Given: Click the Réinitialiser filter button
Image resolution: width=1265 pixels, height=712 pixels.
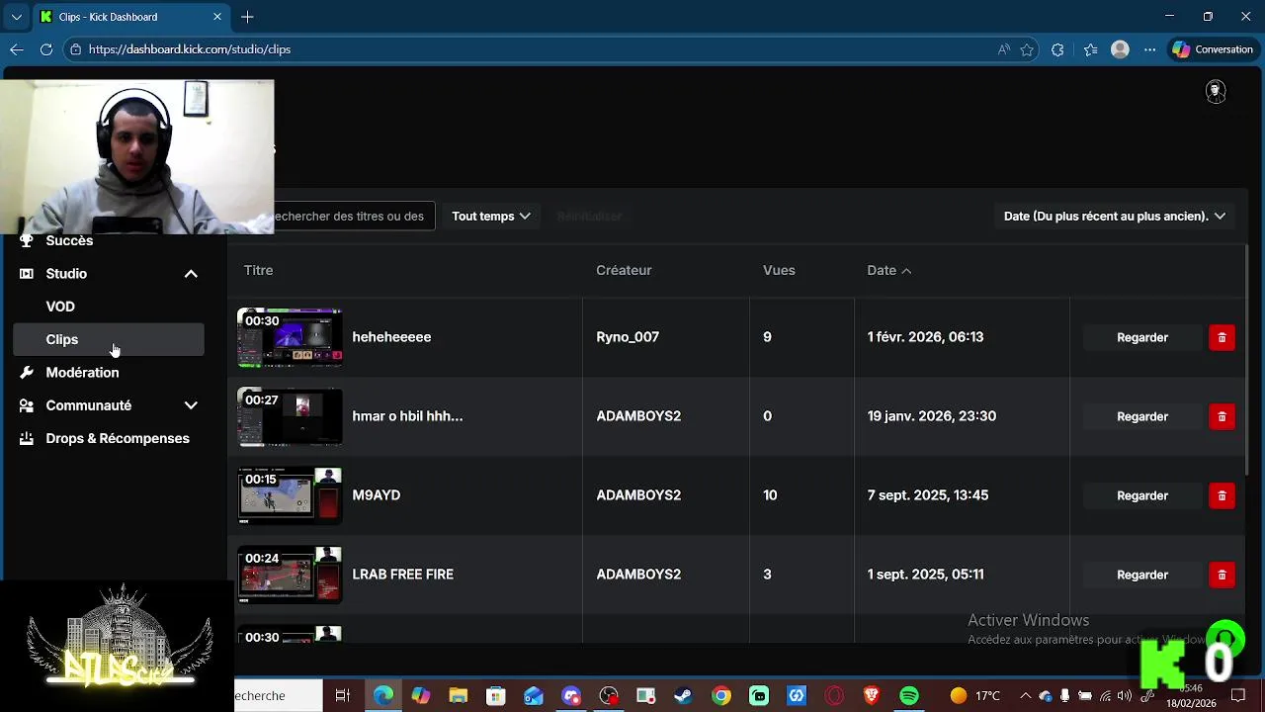Looking at the screenshot, I should pyautogui.click(x=589, y=216).
